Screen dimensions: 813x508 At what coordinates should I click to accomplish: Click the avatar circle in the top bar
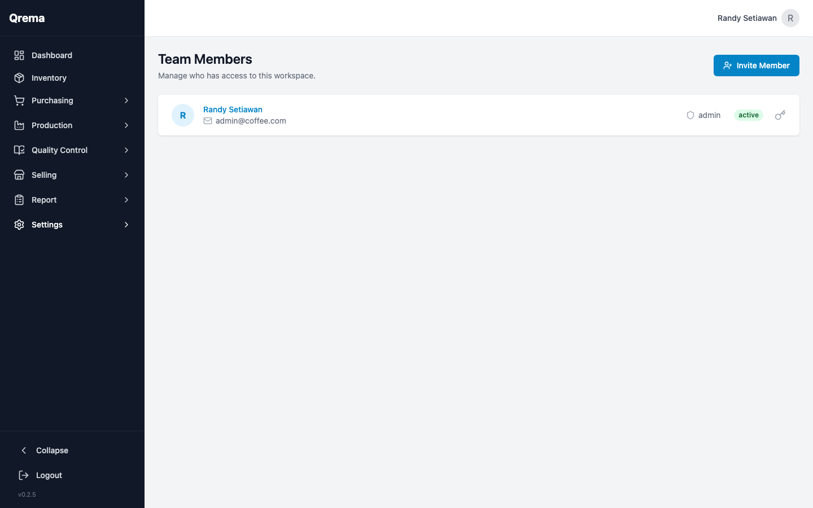tap(790, 17)
